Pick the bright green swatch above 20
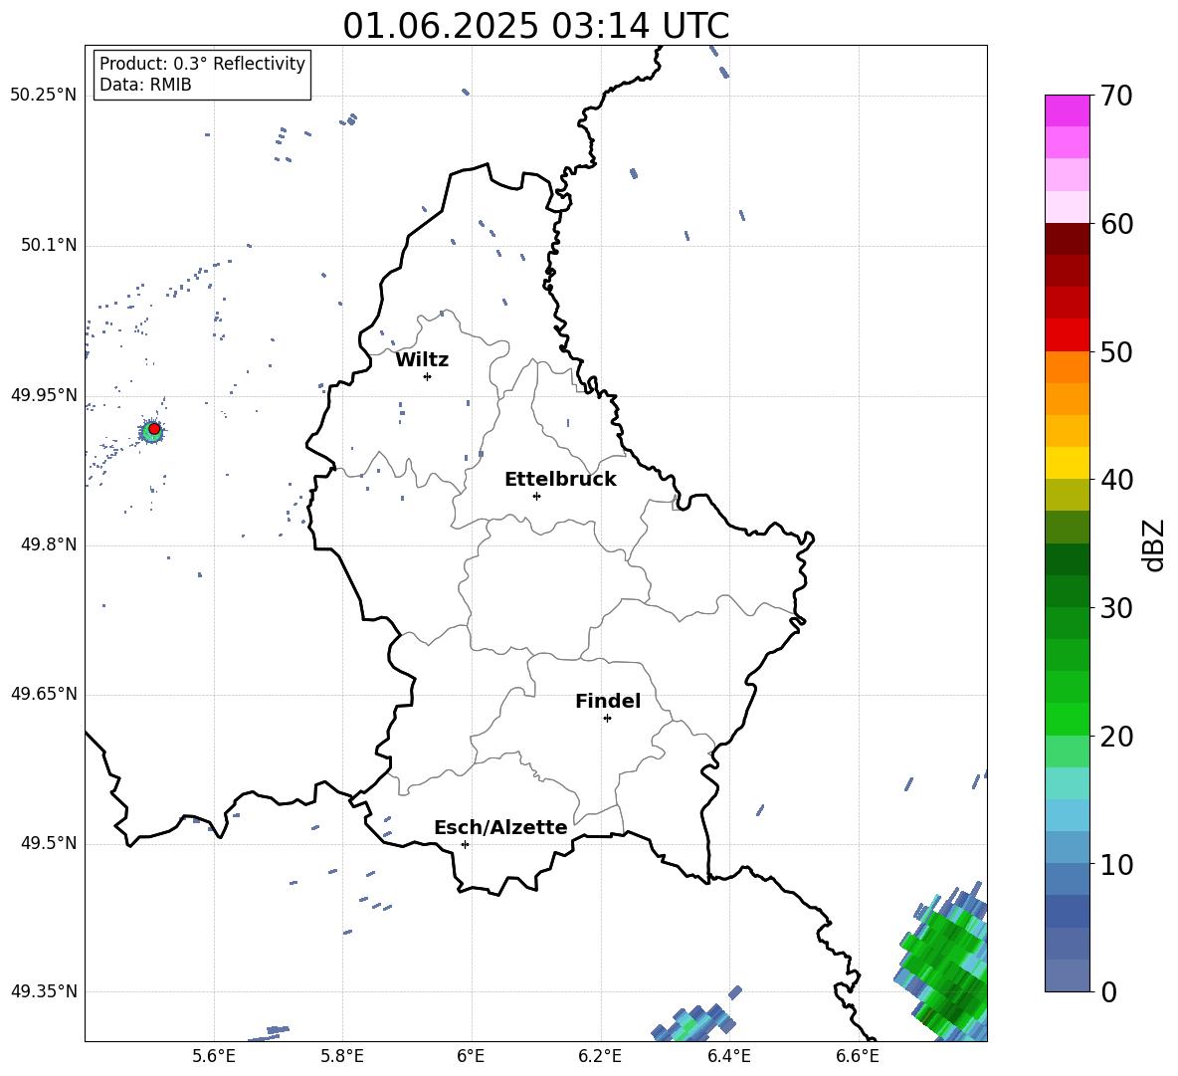The width and height of the screenshot is (1178, 1076). [1067, 719]
